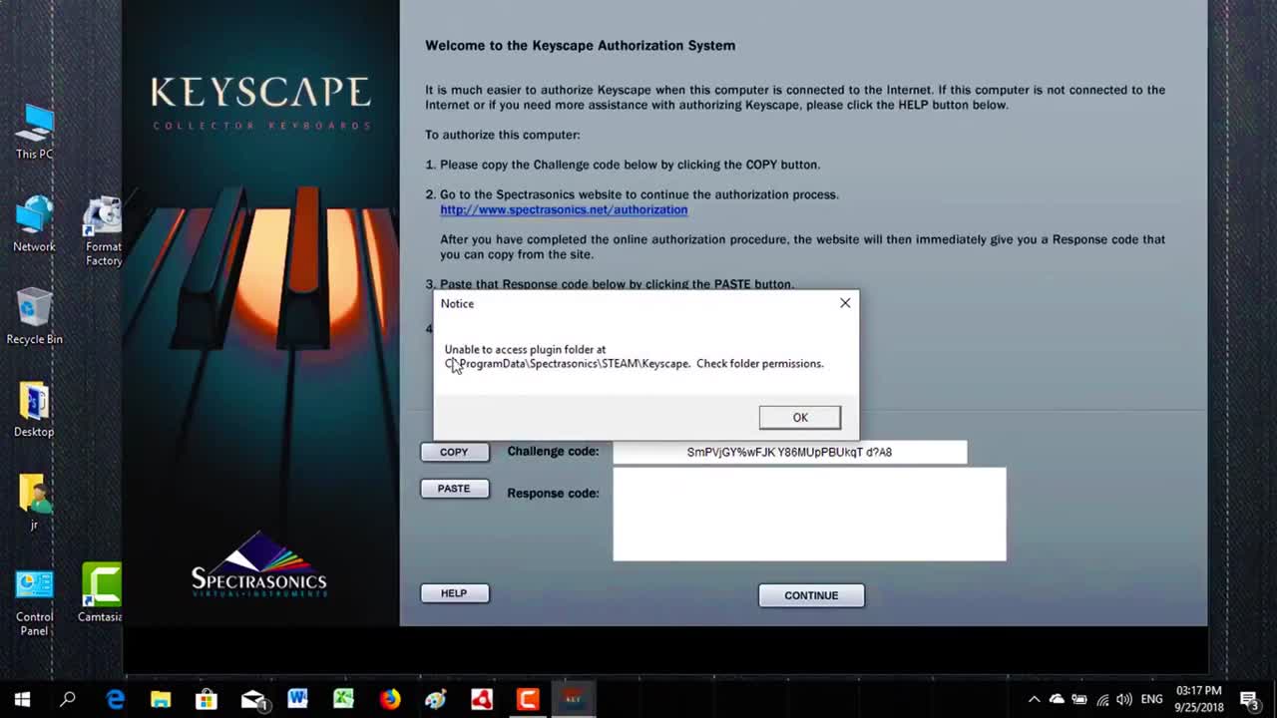1277x718 pixels.
Task: Open OneDrive tray icon
Action: point(1057,699)
